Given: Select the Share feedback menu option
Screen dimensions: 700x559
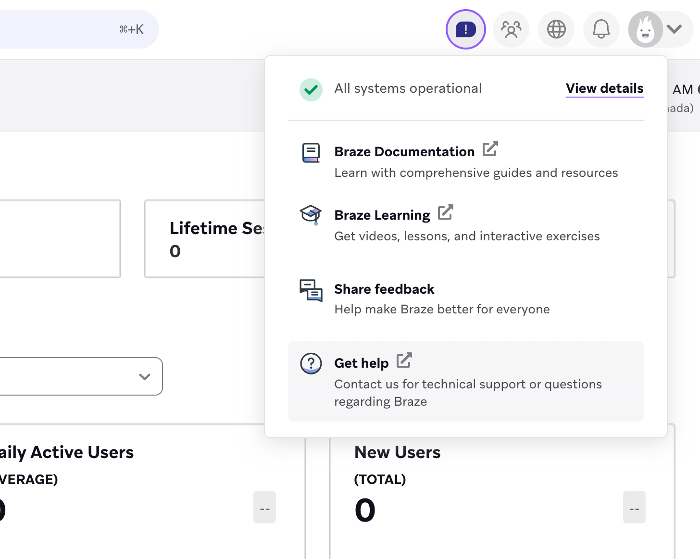Looking at the screenshot, I should point(384,289).
